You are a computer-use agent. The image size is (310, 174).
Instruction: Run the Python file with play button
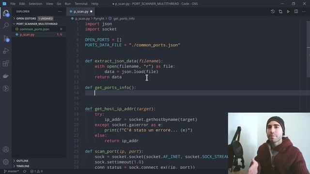tap(288, 12)
